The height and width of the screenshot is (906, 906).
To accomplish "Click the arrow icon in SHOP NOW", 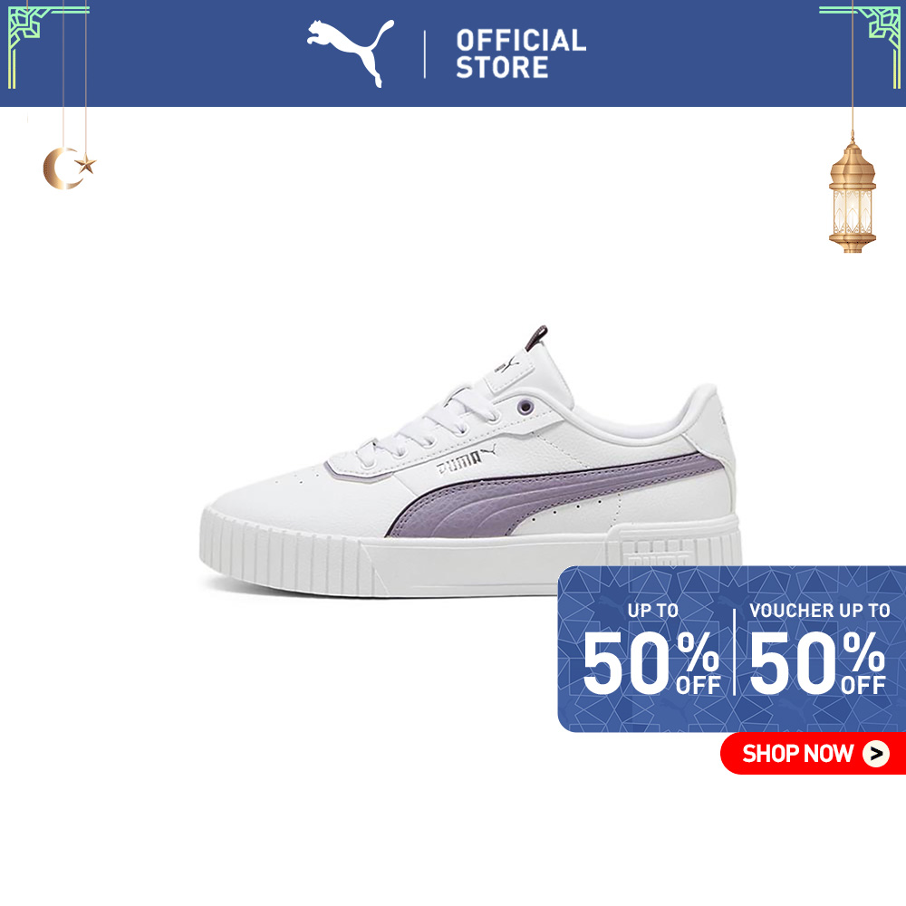I will coord(876,754).
